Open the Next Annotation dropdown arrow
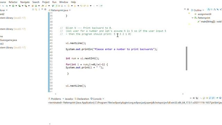222x125 pixels. pyautogui.click(x=72, y=6)
